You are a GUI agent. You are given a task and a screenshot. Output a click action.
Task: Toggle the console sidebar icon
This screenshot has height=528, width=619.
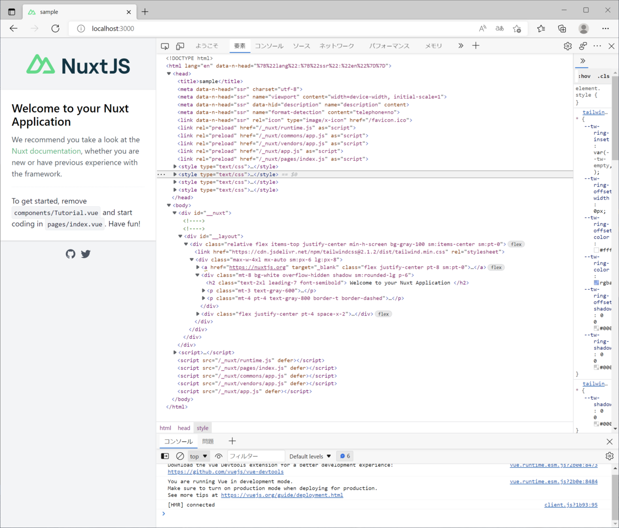(165, 456)
